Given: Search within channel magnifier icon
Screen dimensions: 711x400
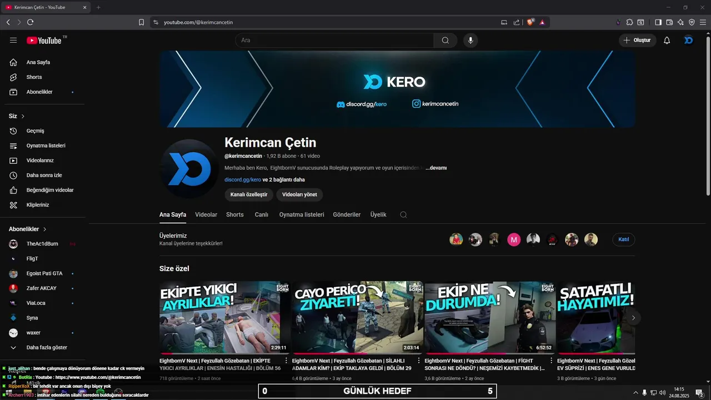Looking at the screenshot, I should [x=403, y=214].
